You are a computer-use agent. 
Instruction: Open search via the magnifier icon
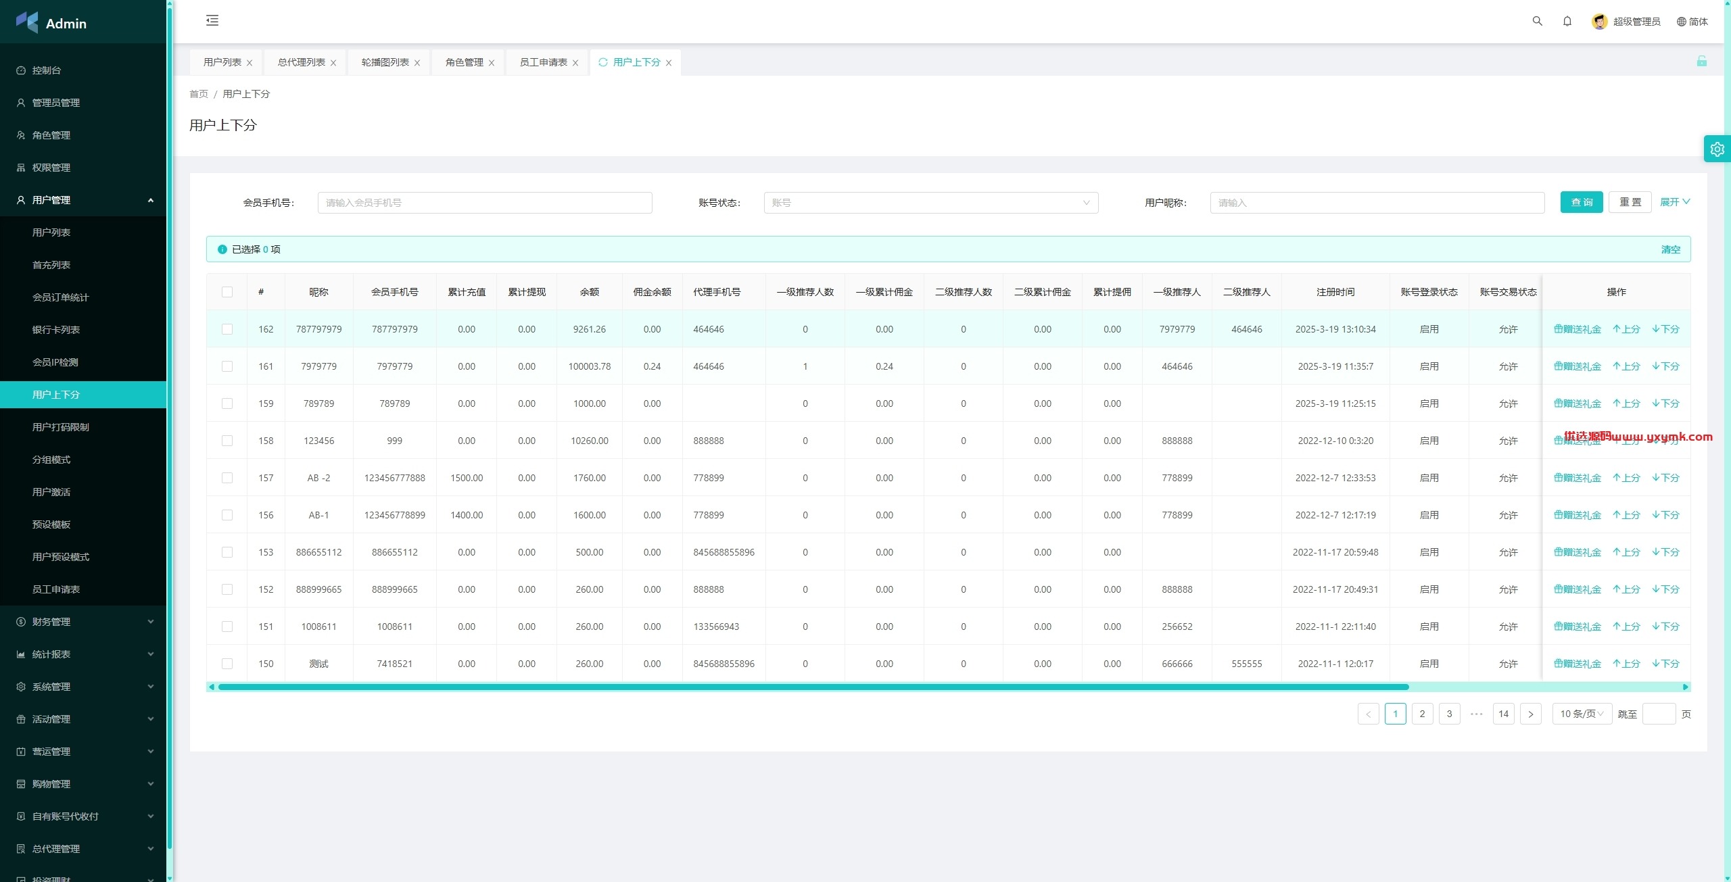click(1537, 21)
